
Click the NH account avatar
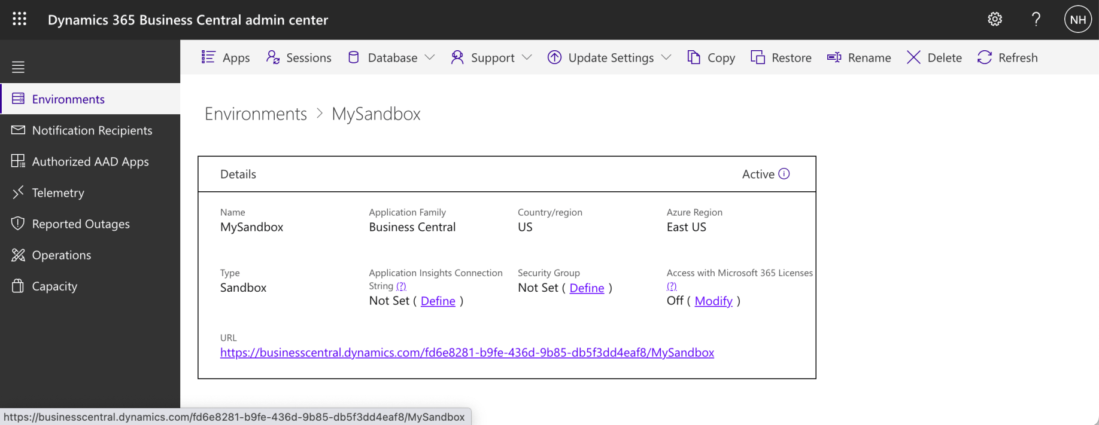pos(1077,20)
